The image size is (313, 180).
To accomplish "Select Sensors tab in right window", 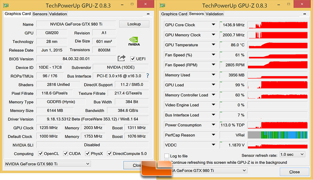I will tap(196, 14).
